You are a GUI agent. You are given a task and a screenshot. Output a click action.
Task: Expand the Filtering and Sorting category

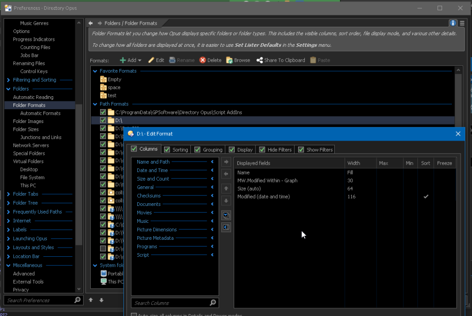point(8,80)
